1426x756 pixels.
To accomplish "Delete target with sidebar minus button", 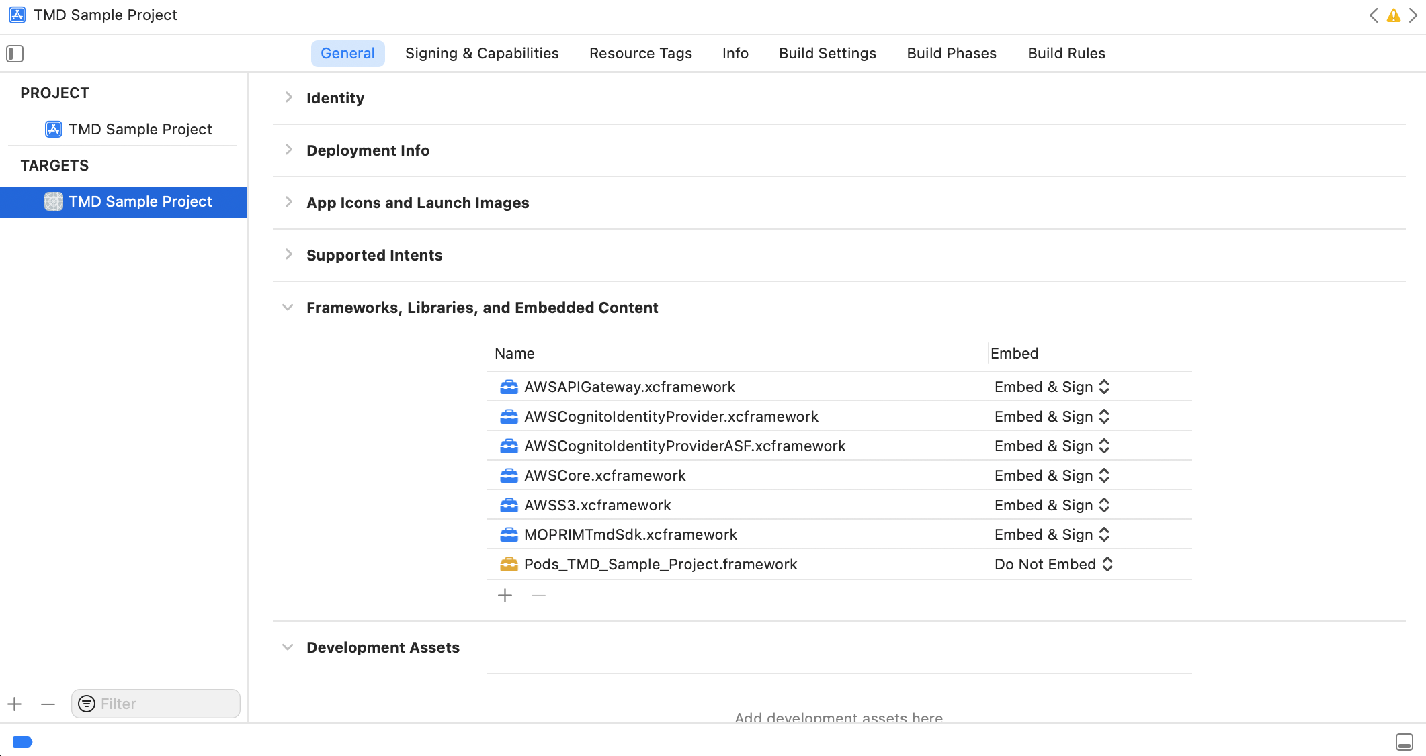I will 48,704.
